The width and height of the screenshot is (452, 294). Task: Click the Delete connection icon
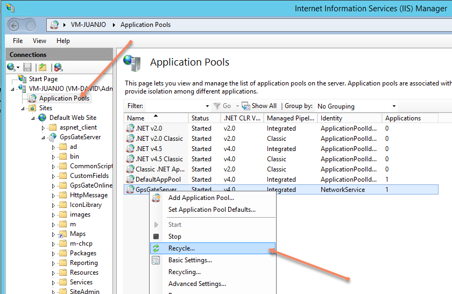(x=59, y=67)
